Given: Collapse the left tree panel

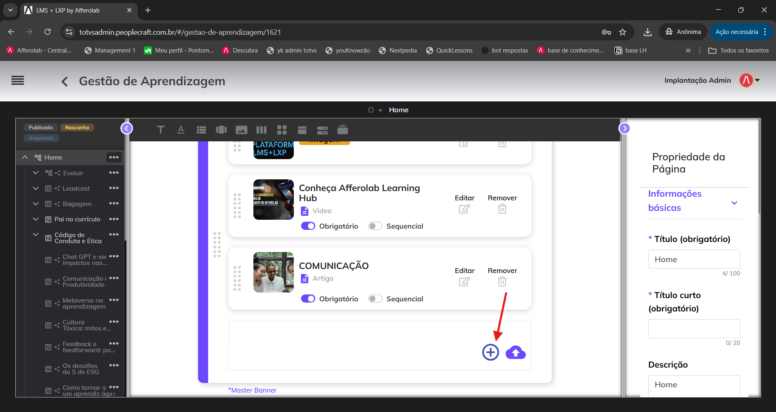Looking at the screenshot, I should coord(127,128).
